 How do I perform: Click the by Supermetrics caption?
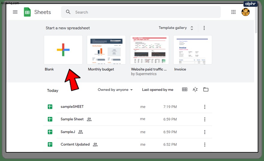144,74
